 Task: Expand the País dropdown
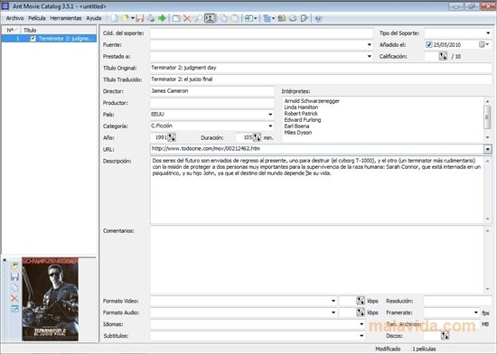pos(270,115)
